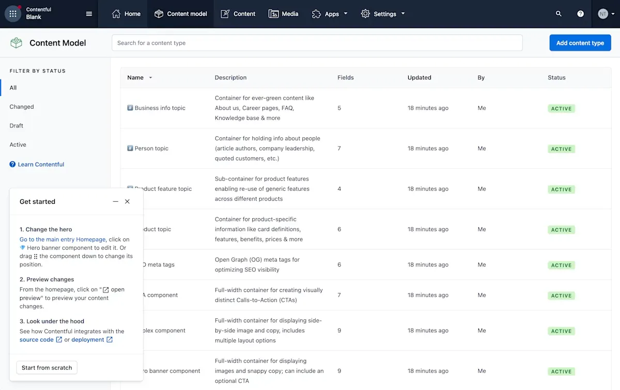620x390 pixels.
Task: Open the NT user avatar menu
Action: point(603,14)
